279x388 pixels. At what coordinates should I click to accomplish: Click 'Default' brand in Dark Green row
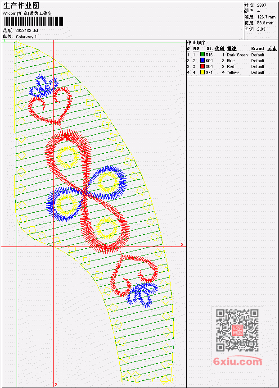[258, 55]
